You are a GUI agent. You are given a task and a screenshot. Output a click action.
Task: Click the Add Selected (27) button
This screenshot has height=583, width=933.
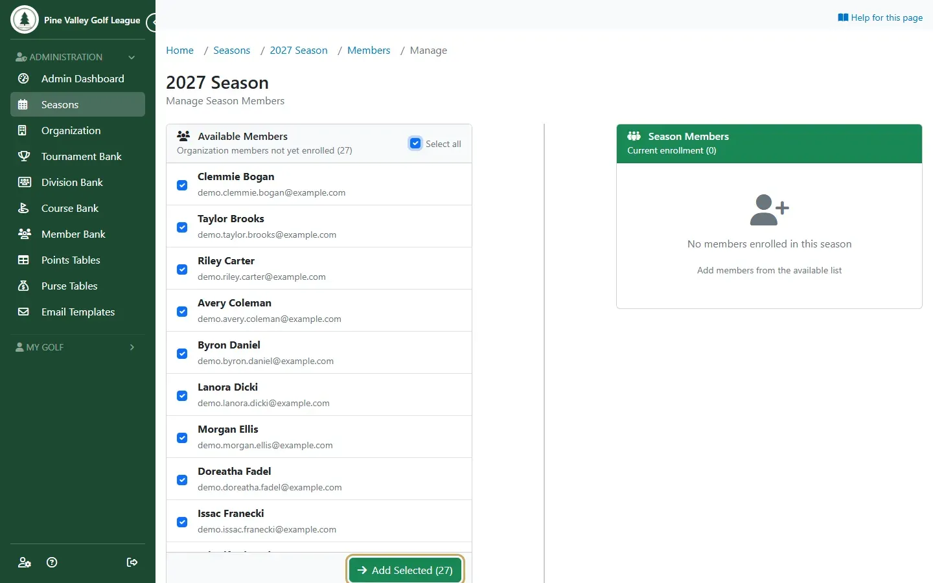pyautogui.click(x=405, y=570)
